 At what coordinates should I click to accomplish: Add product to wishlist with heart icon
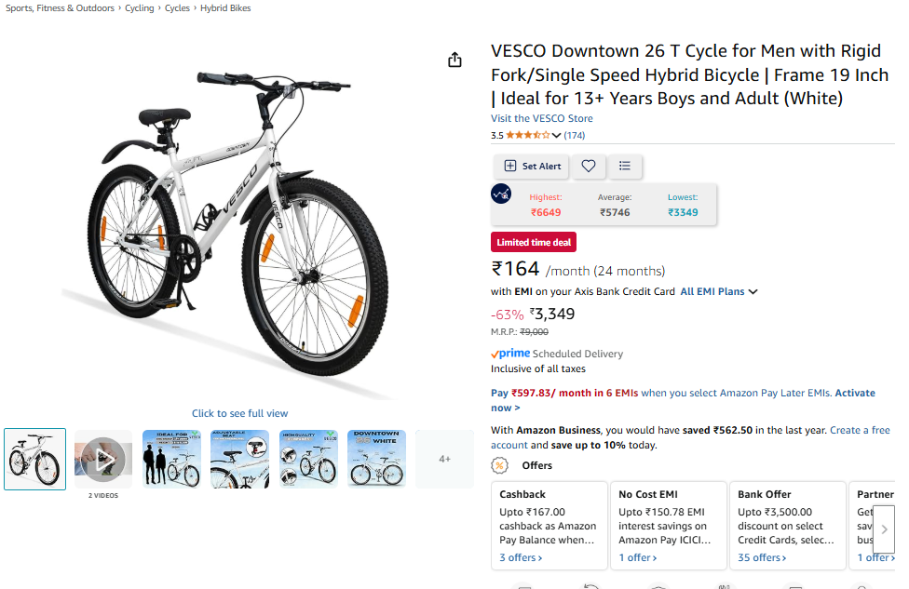[589, 166]
